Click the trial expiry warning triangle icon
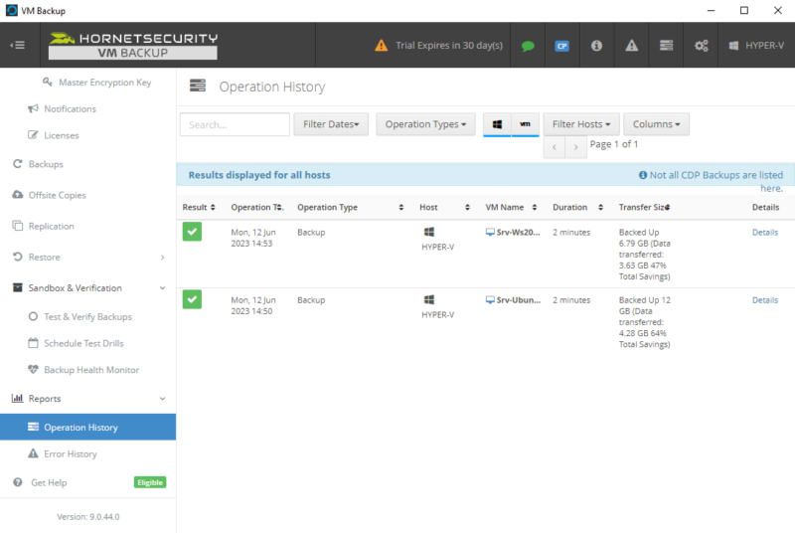This screenshot has width=795, height=533. coord(382,46)
